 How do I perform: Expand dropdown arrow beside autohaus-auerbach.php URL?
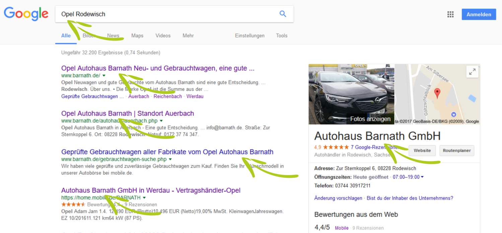click(x=161, y=121)
